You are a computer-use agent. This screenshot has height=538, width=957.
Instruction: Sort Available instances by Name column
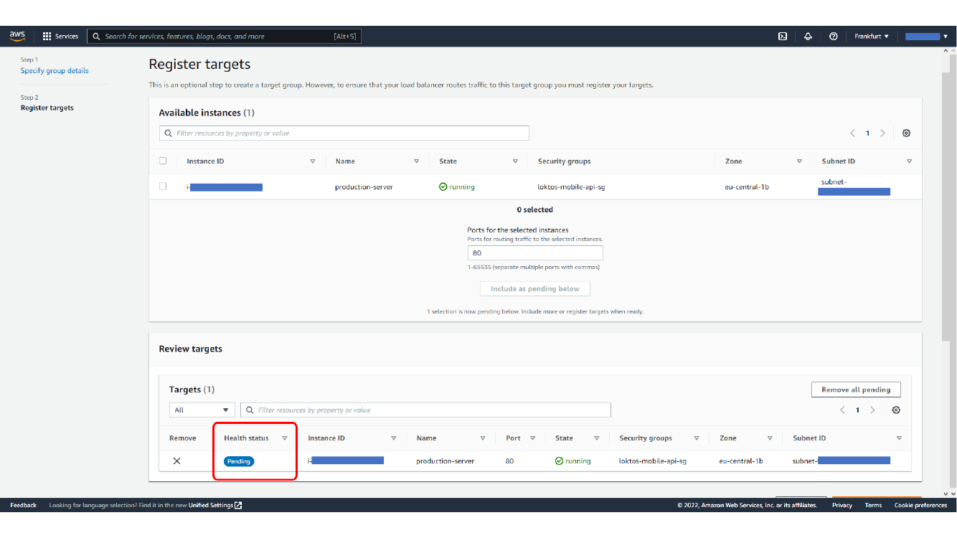(x=417, y=161)
